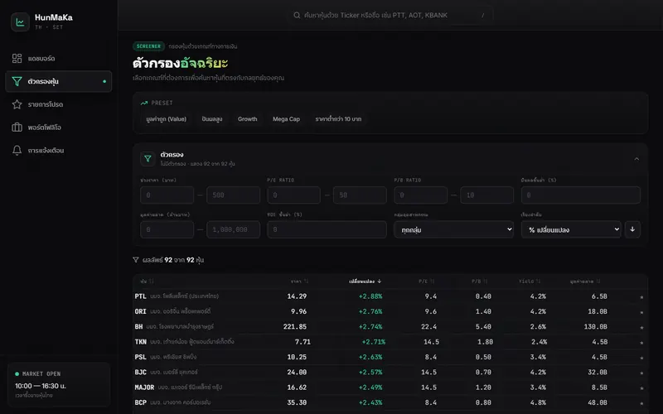Image resolution: width=663 pixels, height=414 pixels.
Task: Click the PRESET trend arrow icon
Action: pos(144,103)
